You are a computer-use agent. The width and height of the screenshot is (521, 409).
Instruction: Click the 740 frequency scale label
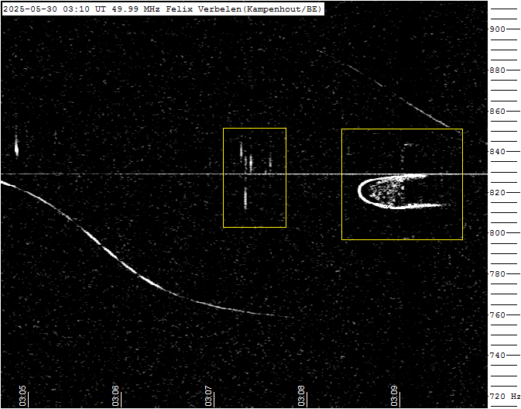click(497, 356)
